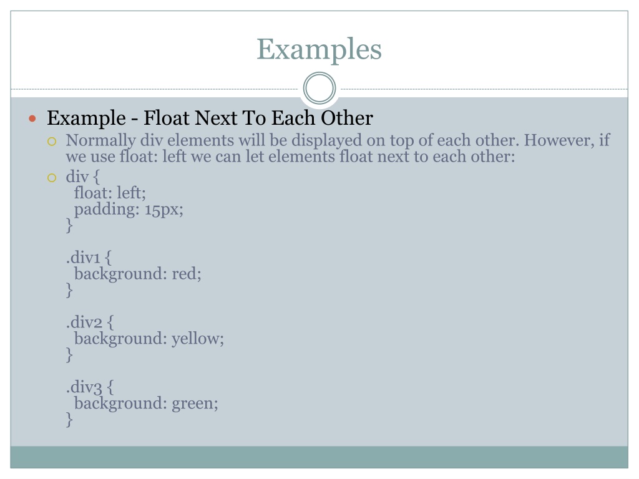
Task: Click the paragraph line starting 'Normally div elements'
Action: click(338, 140)
